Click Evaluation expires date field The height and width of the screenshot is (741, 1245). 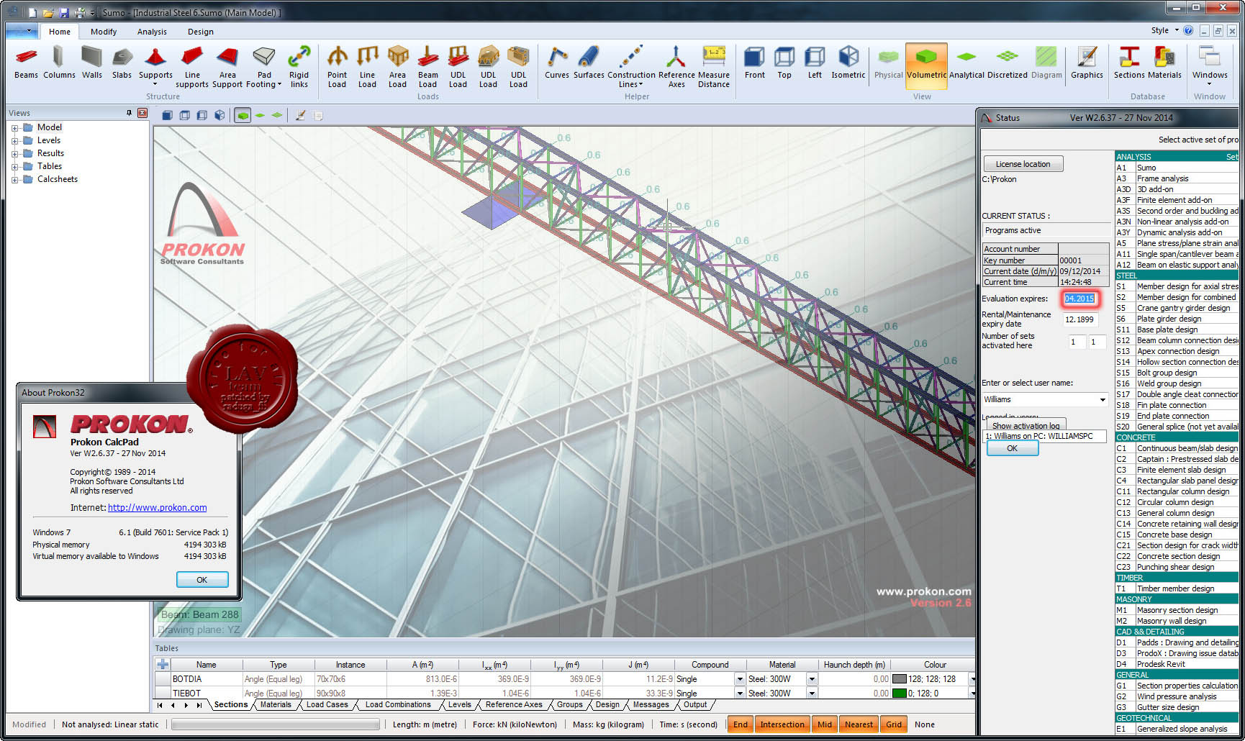pos(1079,299)
